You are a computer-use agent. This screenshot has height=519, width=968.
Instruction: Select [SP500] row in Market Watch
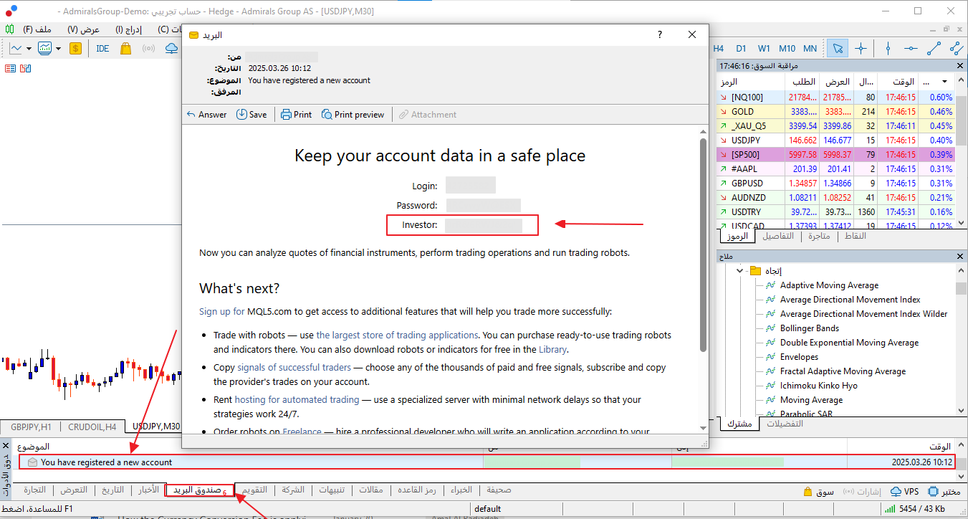[x=835, y=155]
